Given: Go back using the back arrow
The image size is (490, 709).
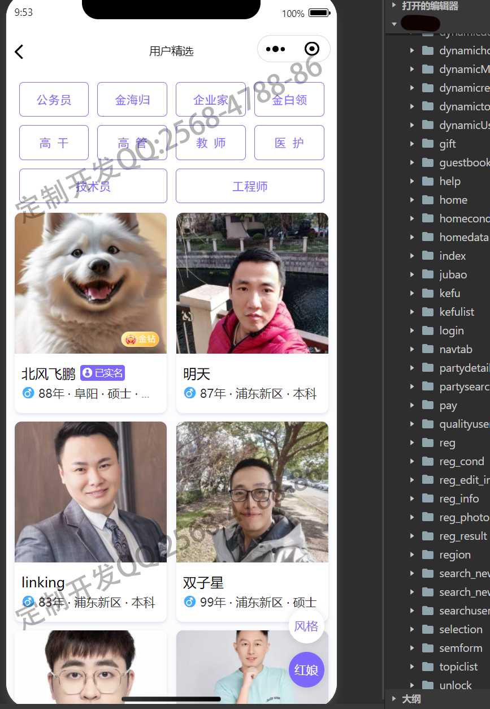Looking at the screenshot, I should [x=19, y=51].
